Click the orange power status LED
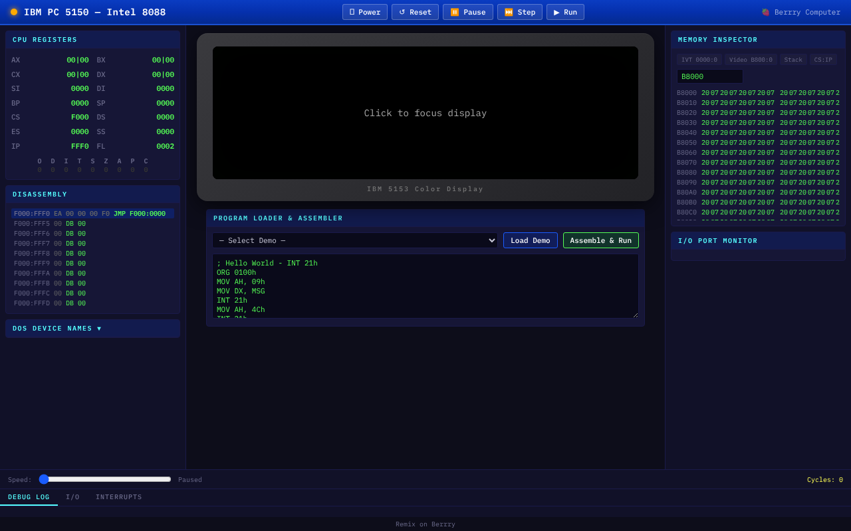Image resolution: width=851 pixels, height=531 pixels. [14, 12]
